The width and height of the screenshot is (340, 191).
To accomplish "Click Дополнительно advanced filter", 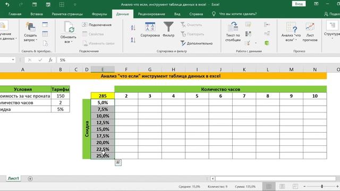I will tap(197, 44).
